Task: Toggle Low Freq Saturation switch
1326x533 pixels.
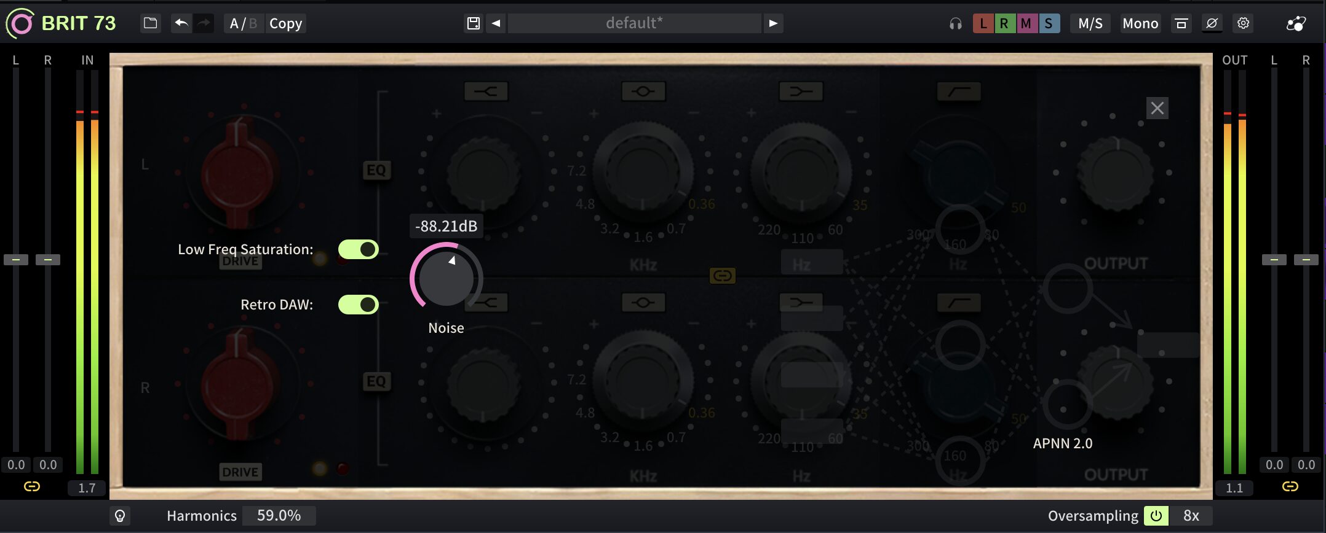Action: [358, 249]
